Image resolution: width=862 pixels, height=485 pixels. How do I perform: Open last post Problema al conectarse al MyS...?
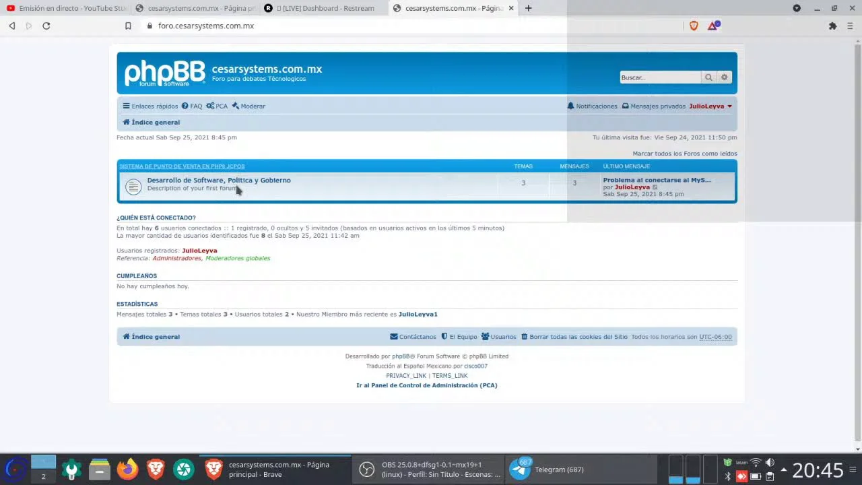coord(657,180)
